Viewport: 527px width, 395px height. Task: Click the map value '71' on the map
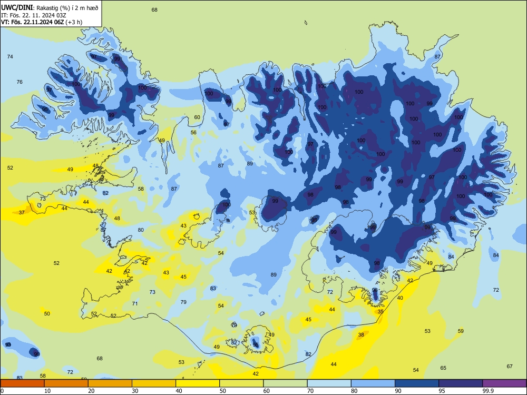click(135, 303)
